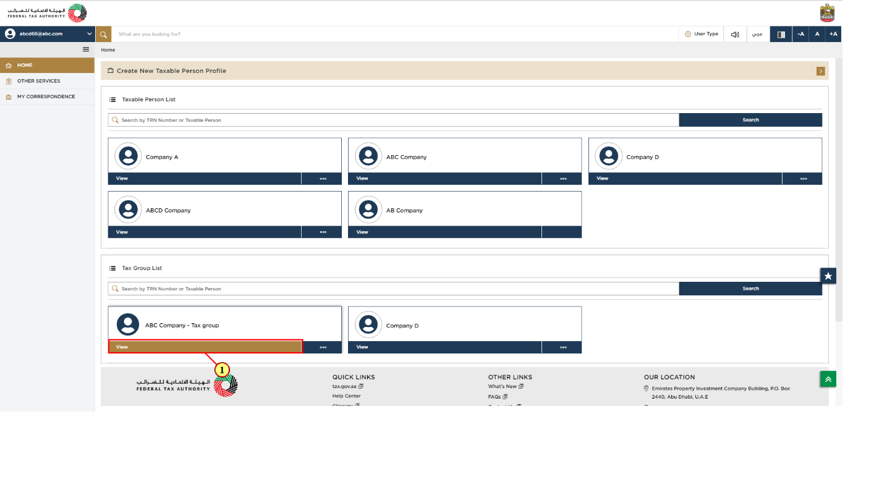Click Search in the Tax Group List
874x495 pixels.
[750, 289]
